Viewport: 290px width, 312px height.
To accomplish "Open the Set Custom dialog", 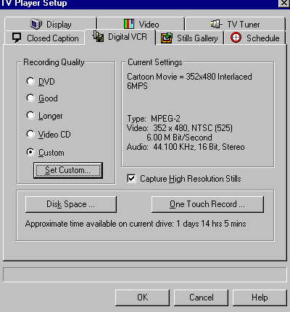I will tap(68, 170).
